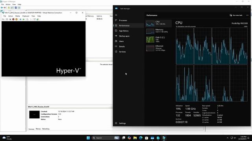Image resolution: width=252 pixels, height=141 pixels.
Task: Open the Action menu in Virtual Machine Connection
Action: 11,16
